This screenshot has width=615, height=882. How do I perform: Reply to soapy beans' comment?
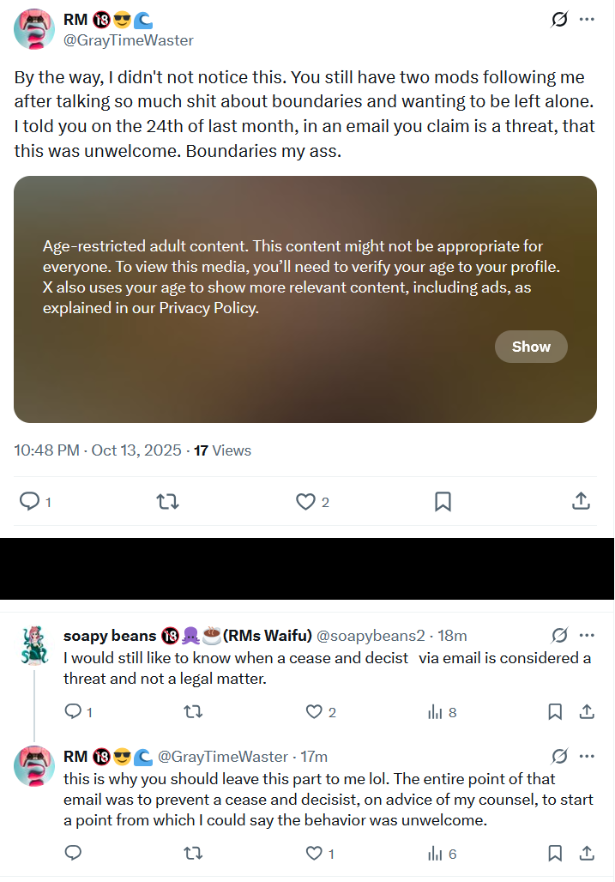pos(73,712)
